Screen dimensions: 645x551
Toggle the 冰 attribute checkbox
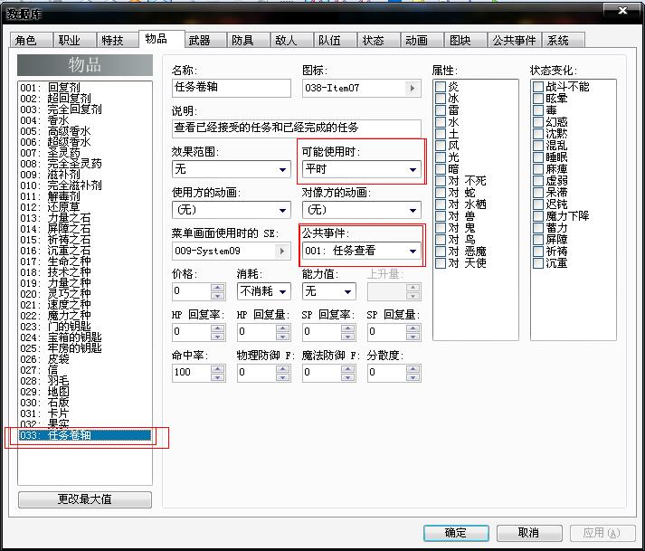[x=441, y=99]
